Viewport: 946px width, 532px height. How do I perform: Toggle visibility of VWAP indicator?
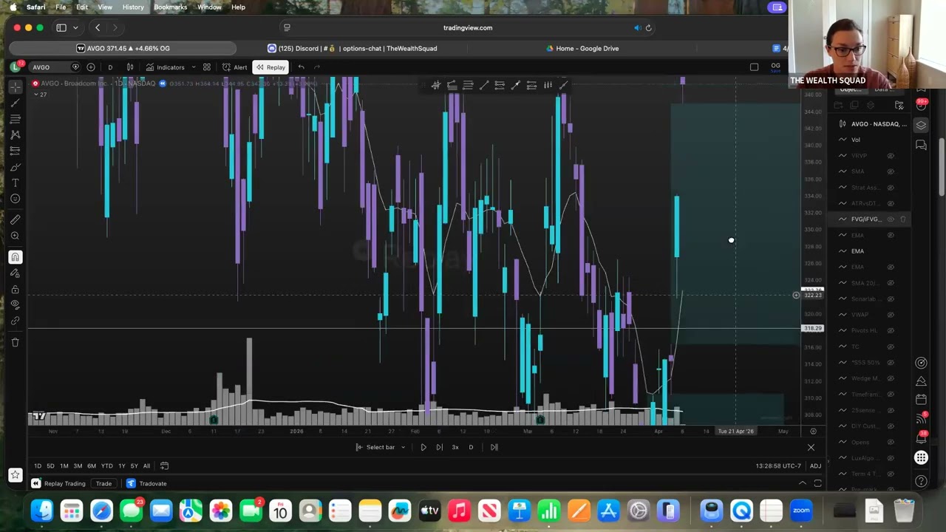pos(891,315)
